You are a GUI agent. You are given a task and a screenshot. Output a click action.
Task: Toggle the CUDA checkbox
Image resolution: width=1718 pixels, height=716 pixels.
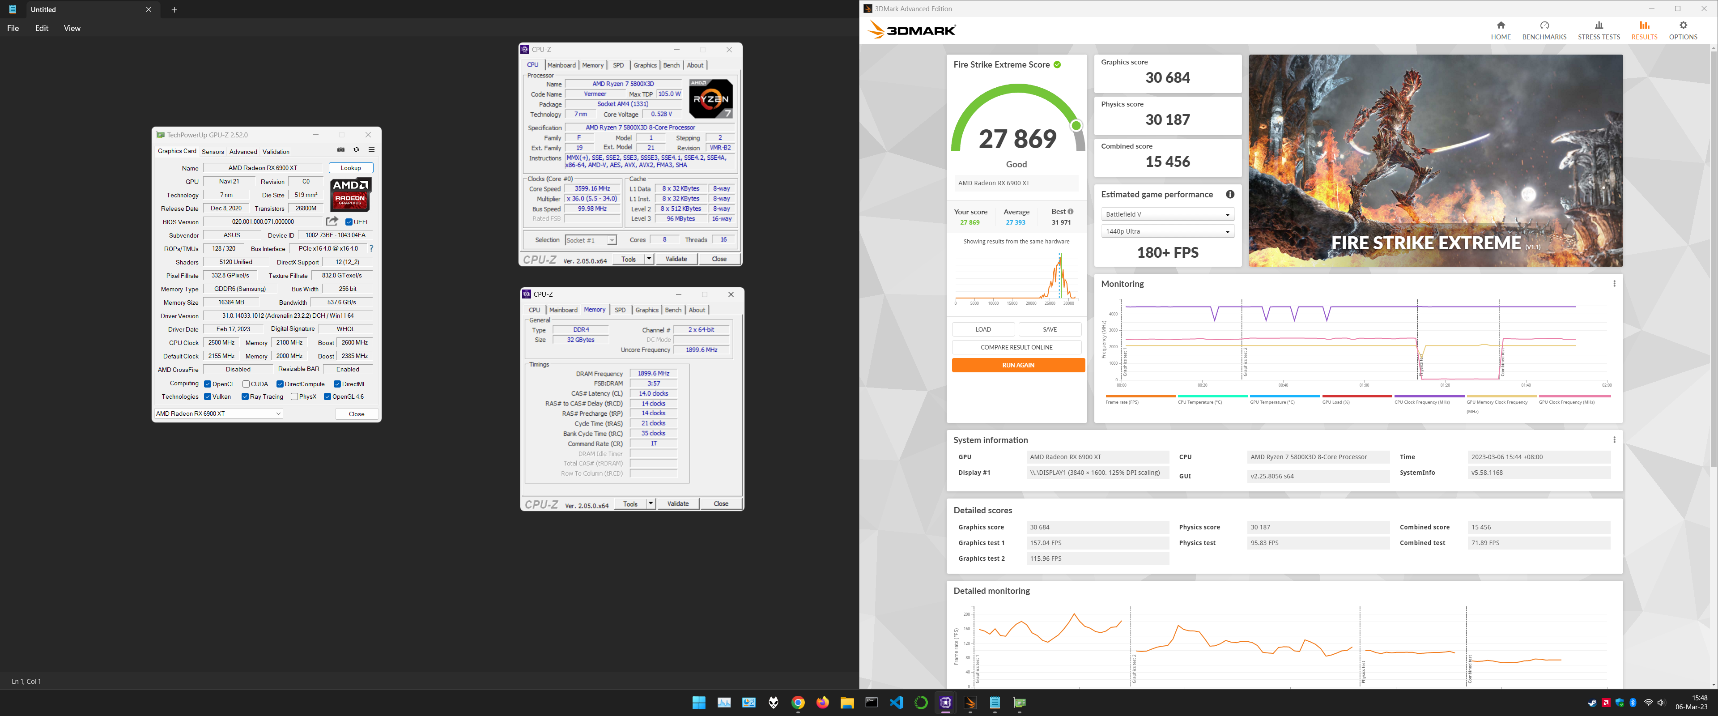pyautogui.click(x=246, y=384)
